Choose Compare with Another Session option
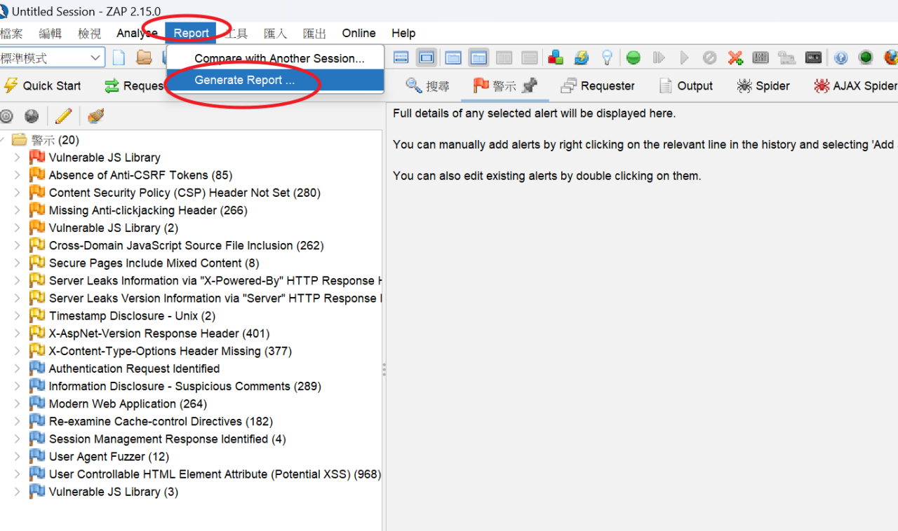 279,59
